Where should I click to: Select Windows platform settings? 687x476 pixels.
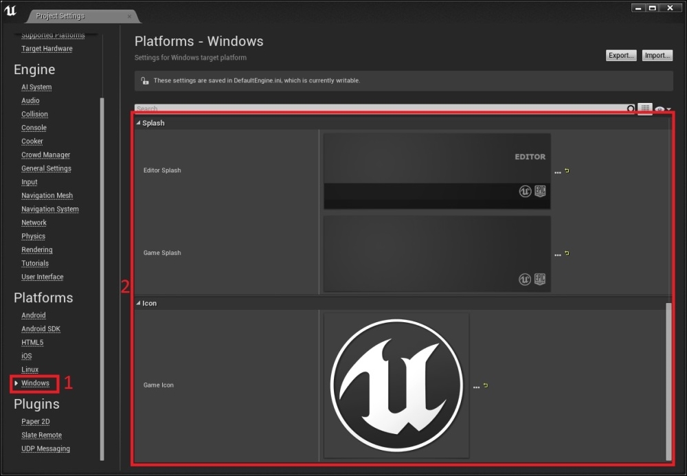point(35,383)
